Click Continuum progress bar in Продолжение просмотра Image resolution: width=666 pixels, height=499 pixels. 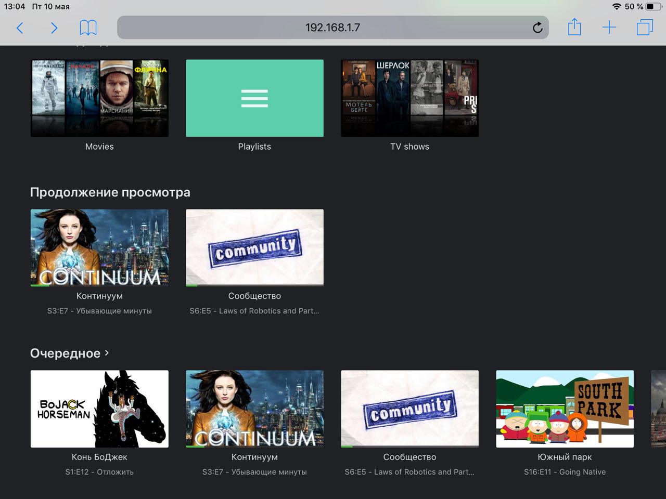click(99, 285)
